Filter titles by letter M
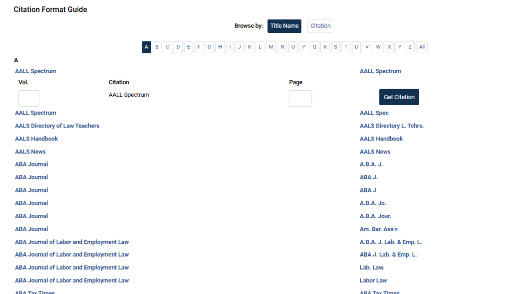The image size is (511, 294). 270,47
